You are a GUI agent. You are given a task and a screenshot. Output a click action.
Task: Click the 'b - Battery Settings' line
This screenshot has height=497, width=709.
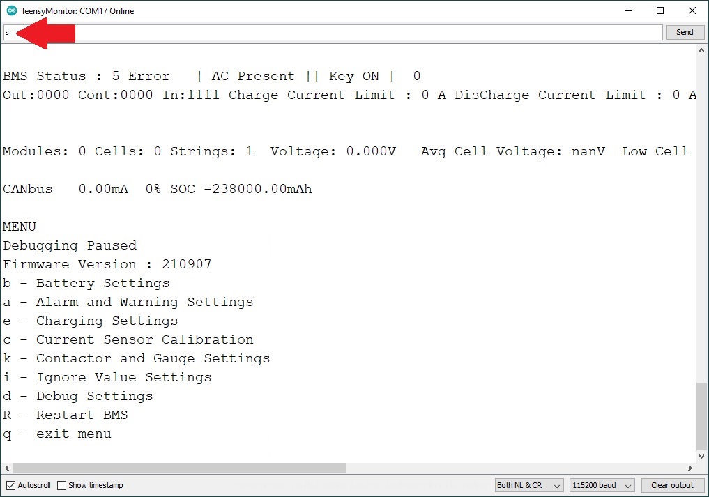click(86, 283)
